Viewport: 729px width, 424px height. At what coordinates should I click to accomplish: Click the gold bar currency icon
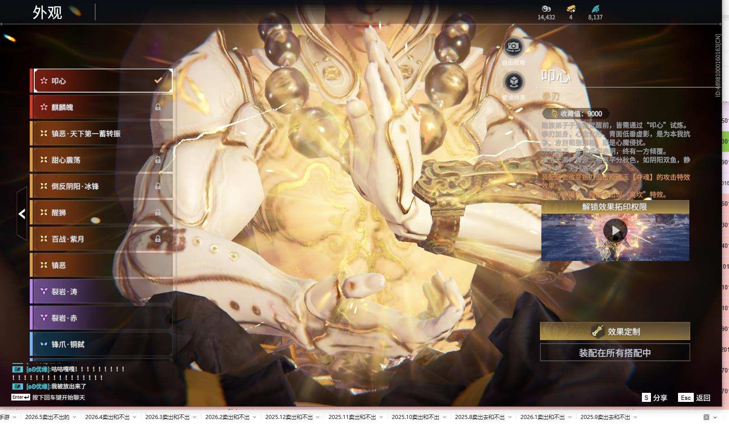571,9
